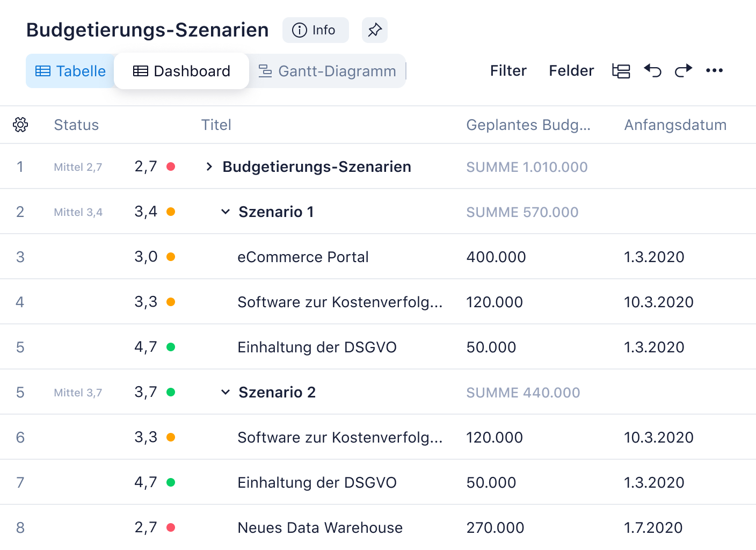The image size is (756, 550).
Task: Switch to the Tabelle view tab
Action: pyautogui.click(x=70, y=71)
